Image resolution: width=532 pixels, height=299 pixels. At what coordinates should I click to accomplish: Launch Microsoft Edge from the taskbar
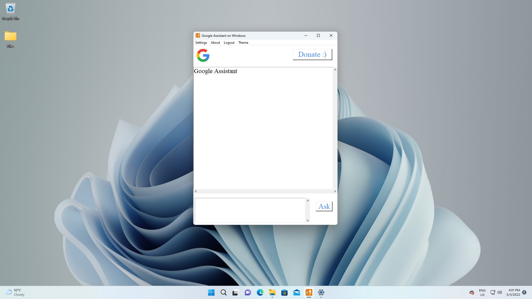click(x=260, y=292)
